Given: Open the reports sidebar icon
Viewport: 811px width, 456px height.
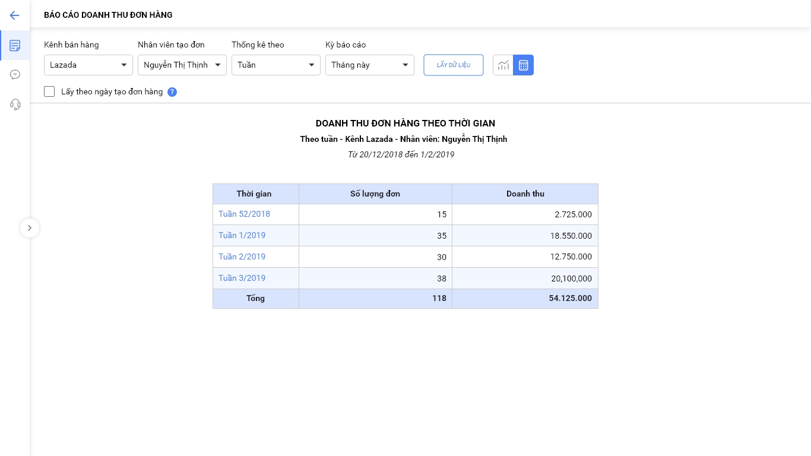Looking at the screenshot, I should coord(15,45).
